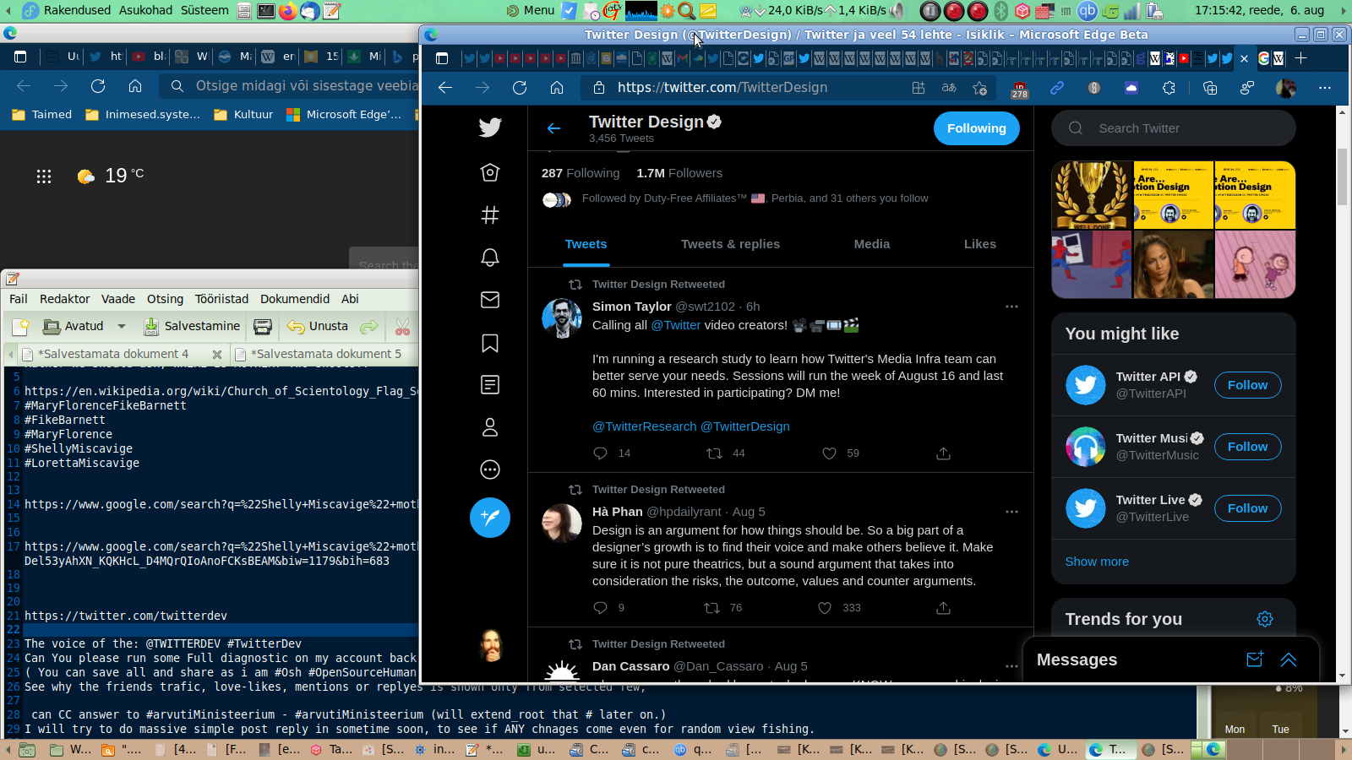The height and width of the screenshot is (760, 1352).
Task: Open Lists in Twitter sidebar
Action: pyautogui.click(x=490, y=385)
